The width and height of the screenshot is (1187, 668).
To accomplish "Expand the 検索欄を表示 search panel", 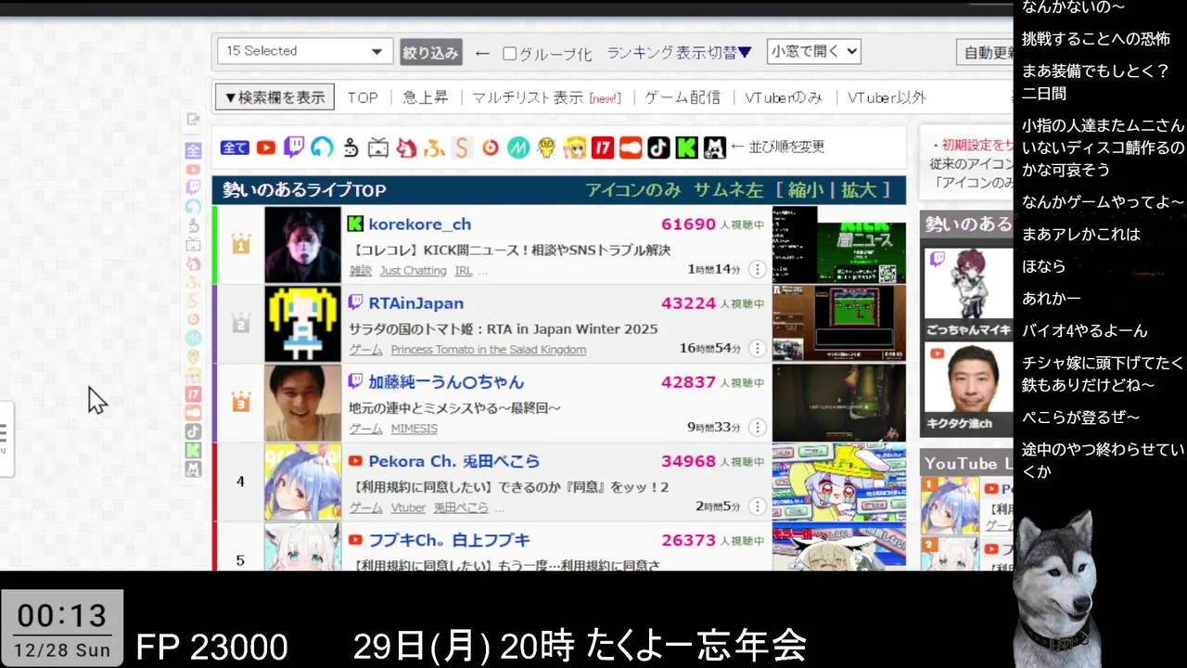I will (274, 97).
